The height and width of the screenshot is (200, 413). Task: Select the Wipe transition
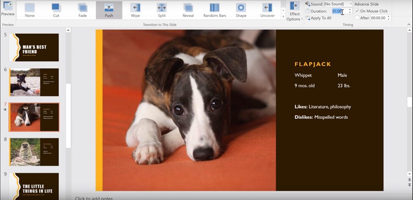pyautogui.click(x=135, y=10)
